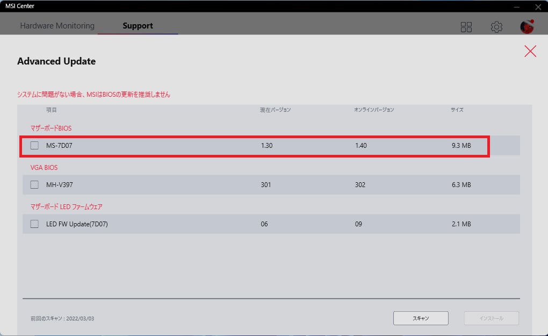Viewport: 548px width, 336px height.
Task: Switch to Hardware Monitoring tab
Action: coord(57,26)
